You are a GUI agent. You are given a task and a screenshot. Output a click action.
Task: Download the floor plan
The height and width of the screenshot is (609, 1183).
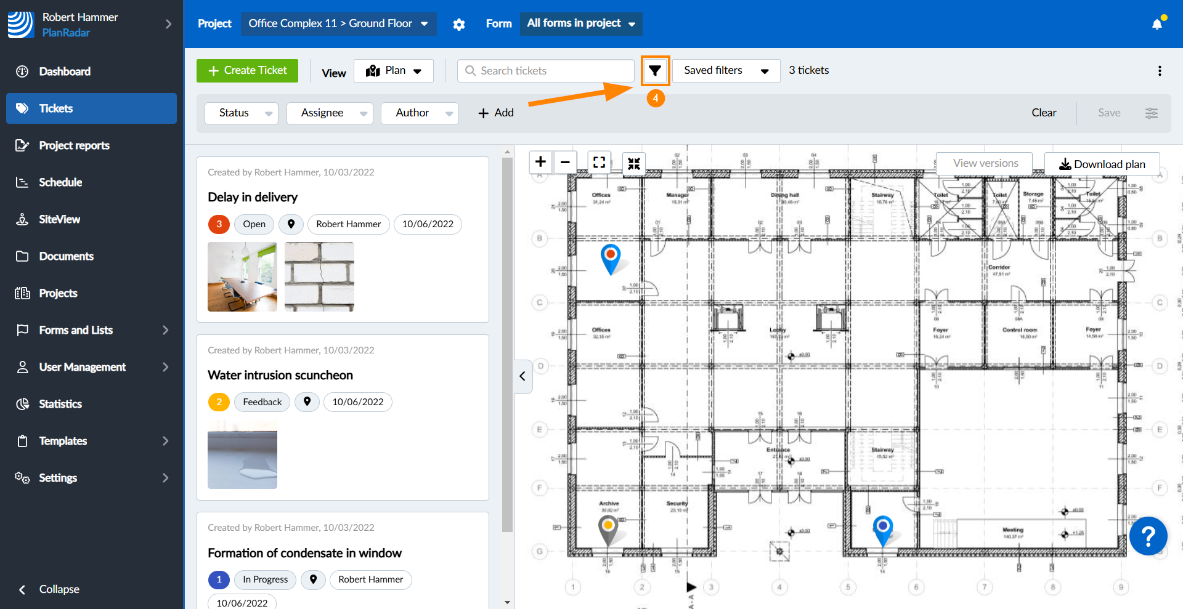pos(1102,164)
